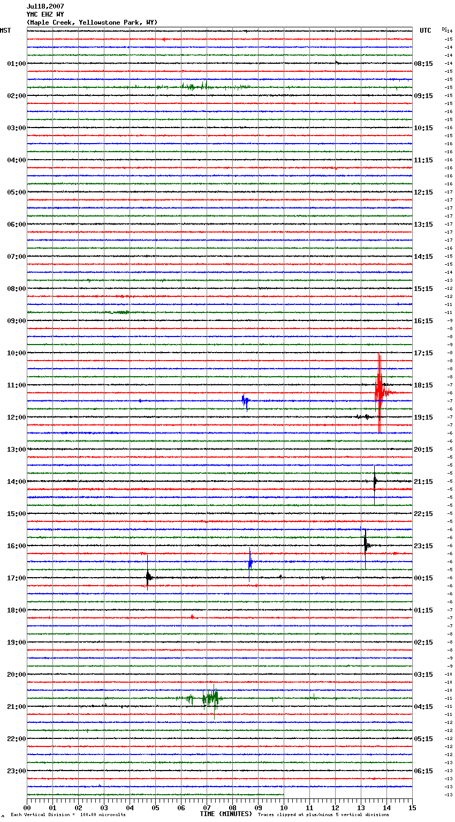Select the 05:00 MST time label
Screen dimensions: 455x822
16,192
